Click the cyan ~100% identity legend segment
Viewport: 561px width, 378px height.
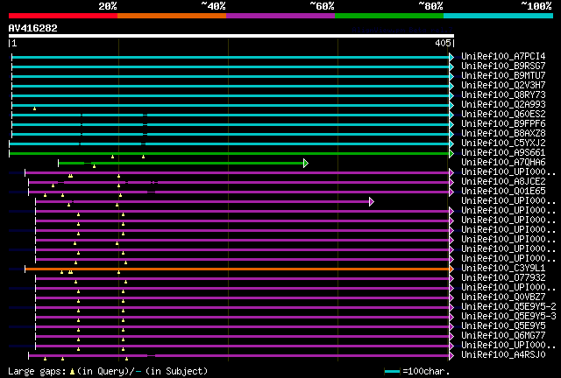click(499, 16)
